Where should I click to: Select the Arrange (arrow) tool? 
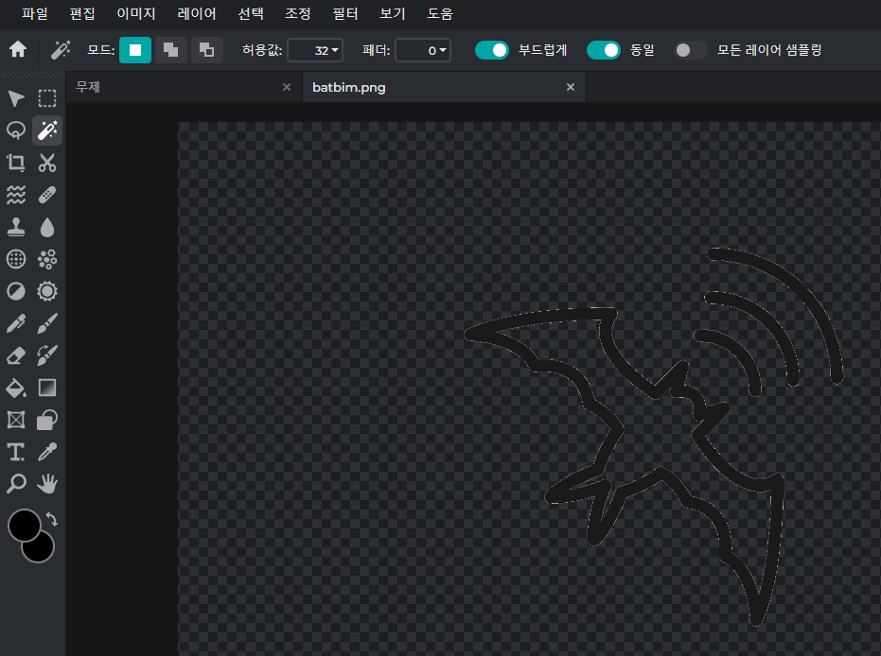click(16, 98)
